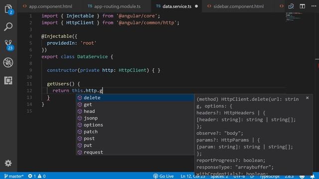The height and width of the screenshot is (179, 319).
Task: Place cursor on the DataService class name
Action: (x=92, y=57)
